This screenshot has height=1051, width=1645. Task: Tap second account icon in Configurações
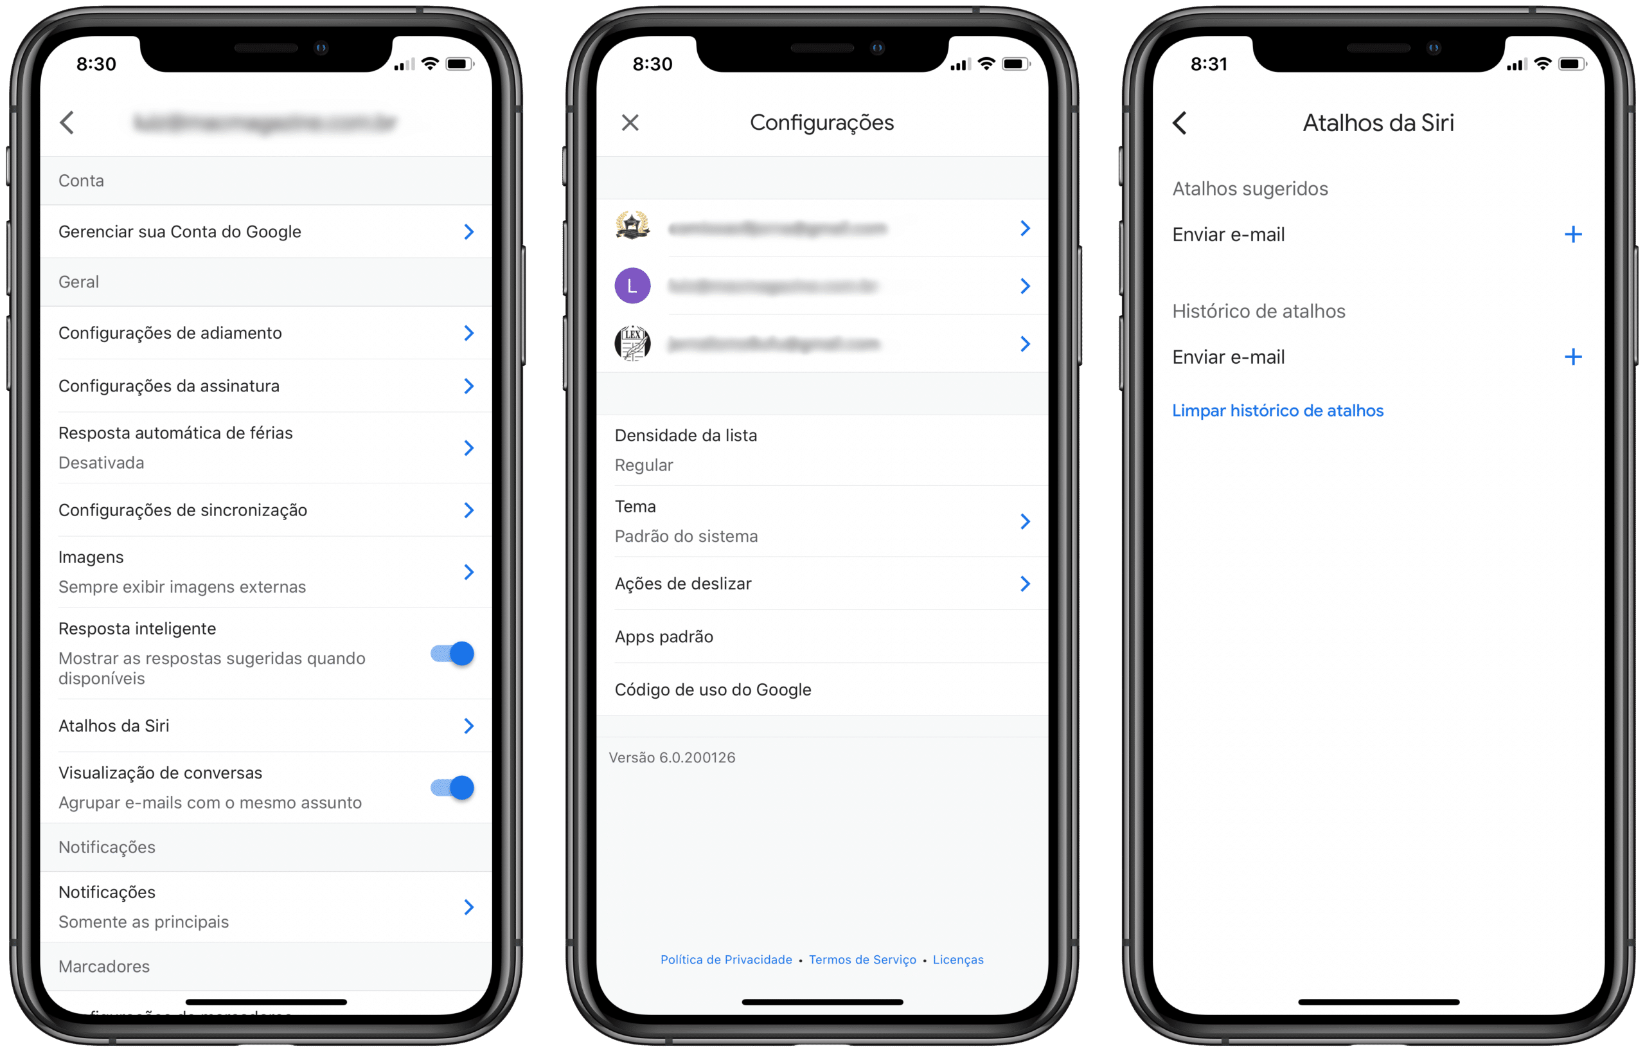click(x=632, y=287)
